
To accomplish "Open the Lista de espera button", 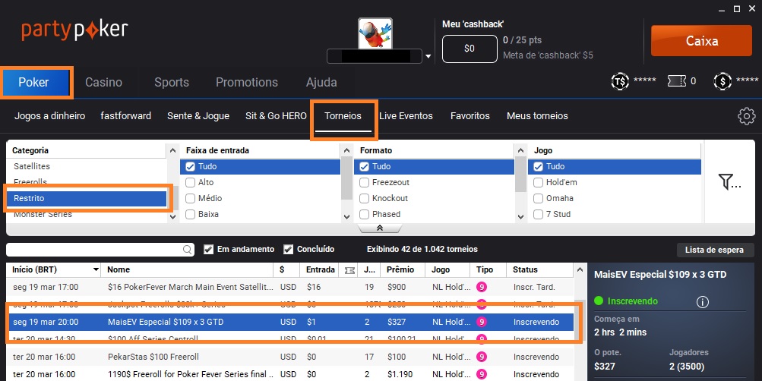I will (714, 250).
